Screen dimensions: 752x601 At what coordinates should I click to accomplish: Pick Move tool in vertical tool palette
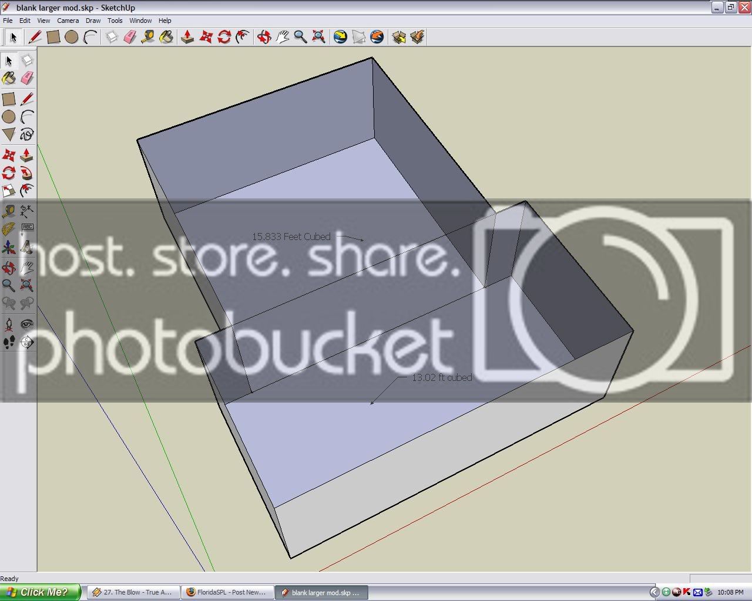[x=9, y=155]
